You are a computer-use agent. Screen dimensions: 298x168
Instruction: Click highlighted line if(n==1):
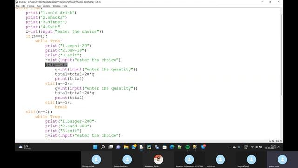pos(56,64)
